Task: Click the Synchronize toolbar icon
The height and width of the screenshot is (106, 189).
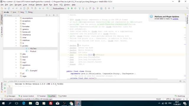Action: click(x=9, y=8)
